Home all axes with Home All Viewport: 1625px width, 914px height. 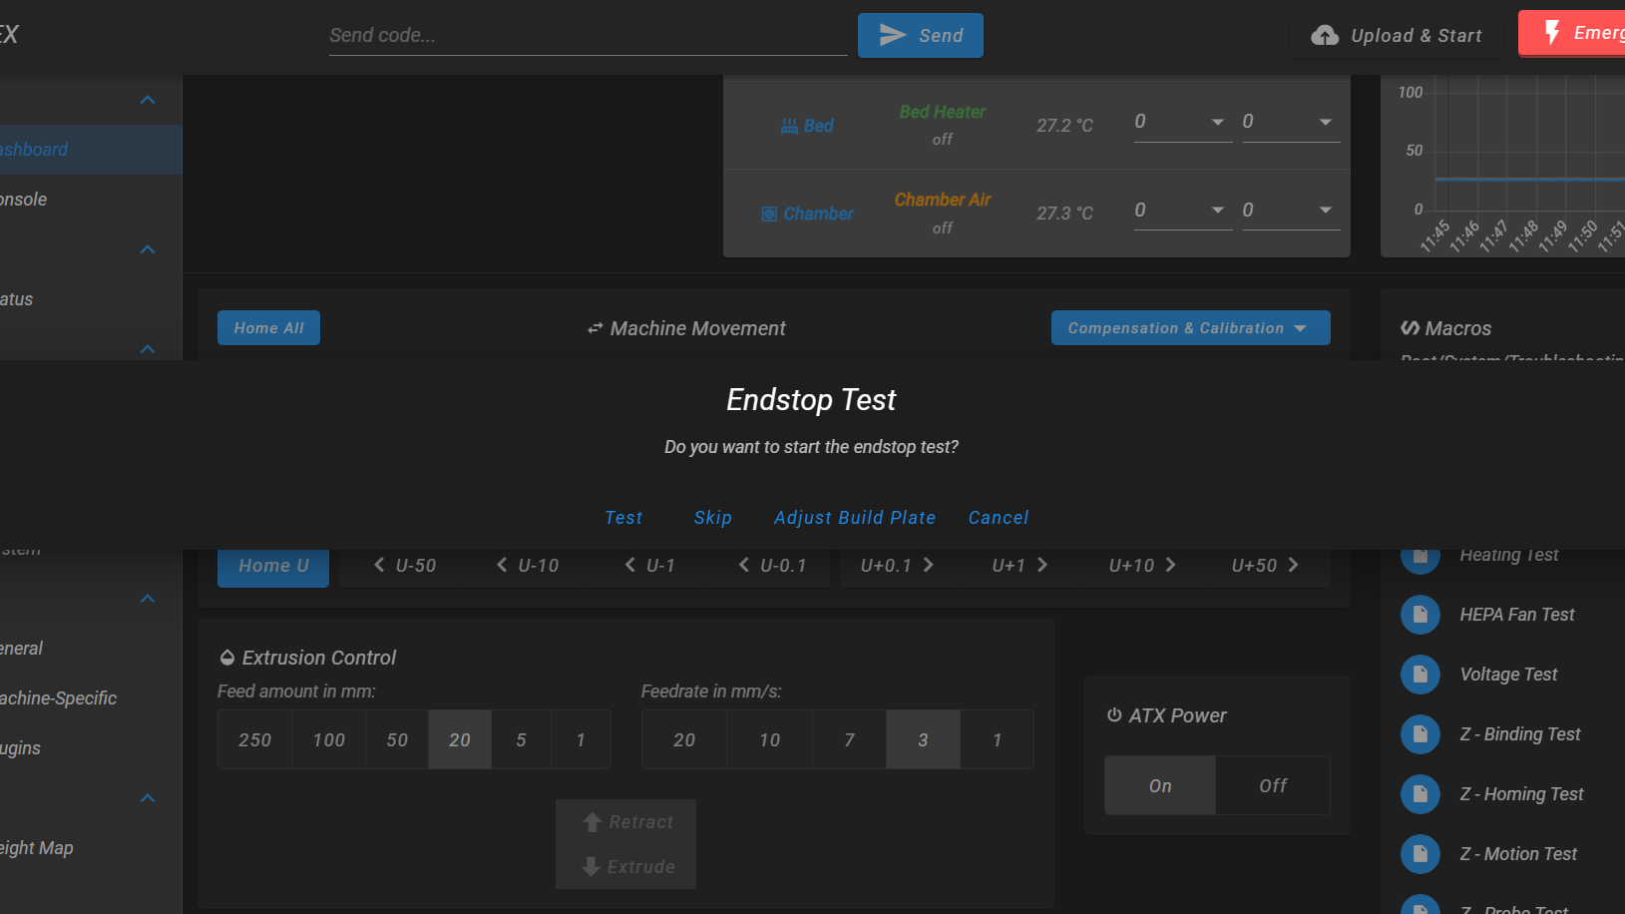[x=269, y=327]
